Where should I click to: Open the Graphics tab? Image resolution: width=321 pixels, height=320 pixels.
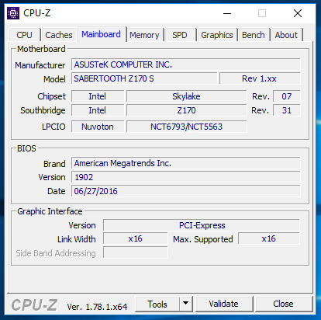click(x=217, y=35)
